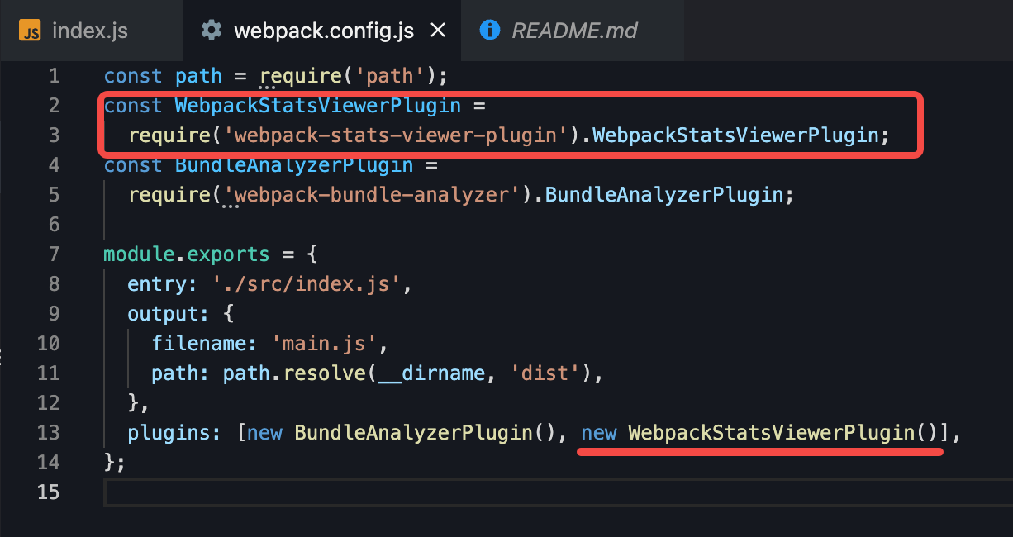Switch to the index.js tab
Screen dimensions: 1013x537
(x=91, y=31)
